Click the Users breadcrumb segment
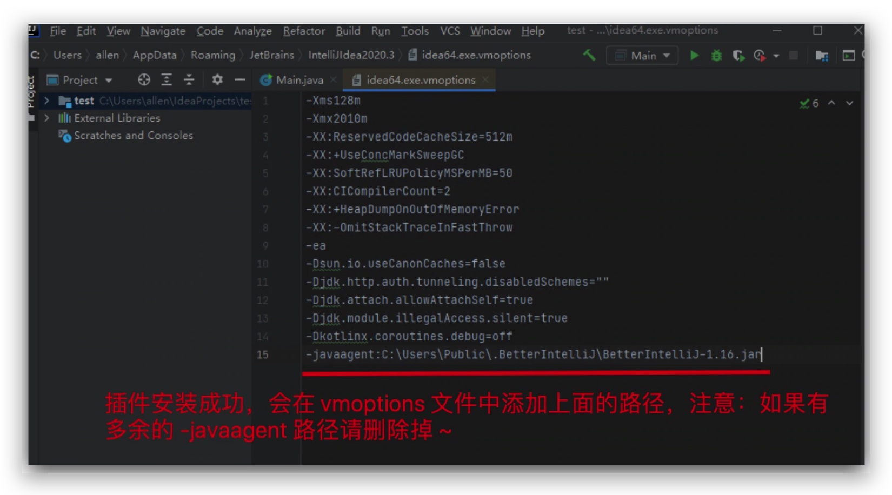Viewport: 892px width, 495px height. (68, 55)
